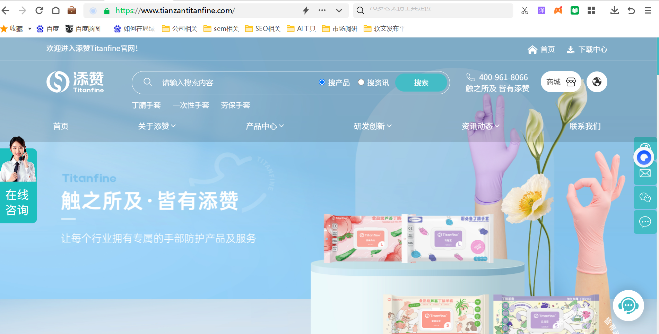Expand the address bar dropdown chevron
This screenshot has width=659, height=334.
pyautogui.click(x=339, y=10)
